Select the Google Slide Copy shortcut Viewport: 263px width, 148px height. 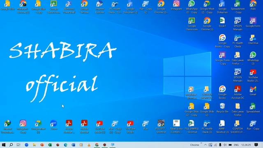pos(38,7)
